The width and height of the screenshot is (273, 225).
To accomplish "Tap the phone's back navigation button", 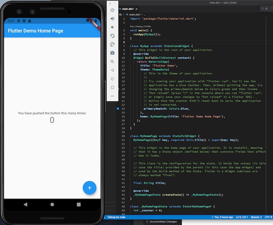I will pyautogui.click(x=25, y=204).
